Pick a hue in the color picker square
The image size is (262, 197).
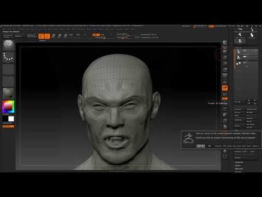8,107
